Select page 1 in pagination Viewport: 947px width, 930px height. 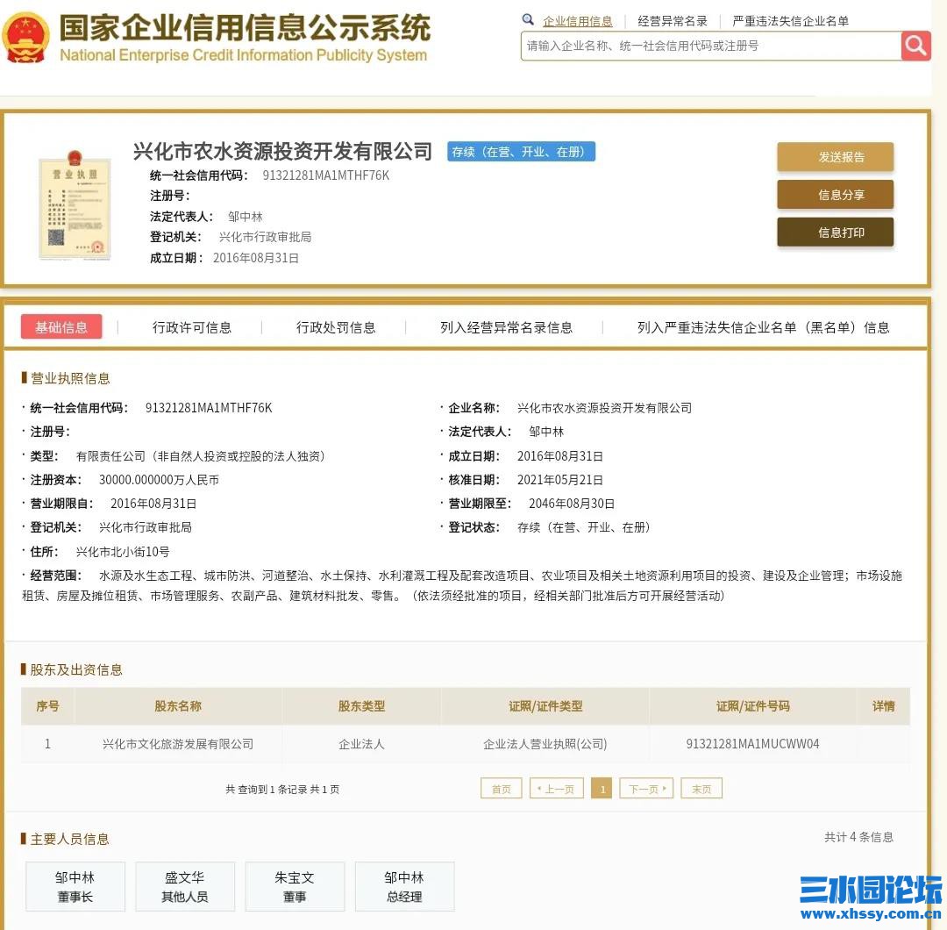602,789
